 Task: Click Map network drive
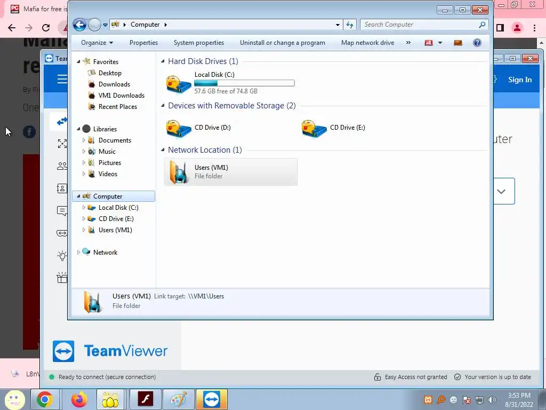367,43
